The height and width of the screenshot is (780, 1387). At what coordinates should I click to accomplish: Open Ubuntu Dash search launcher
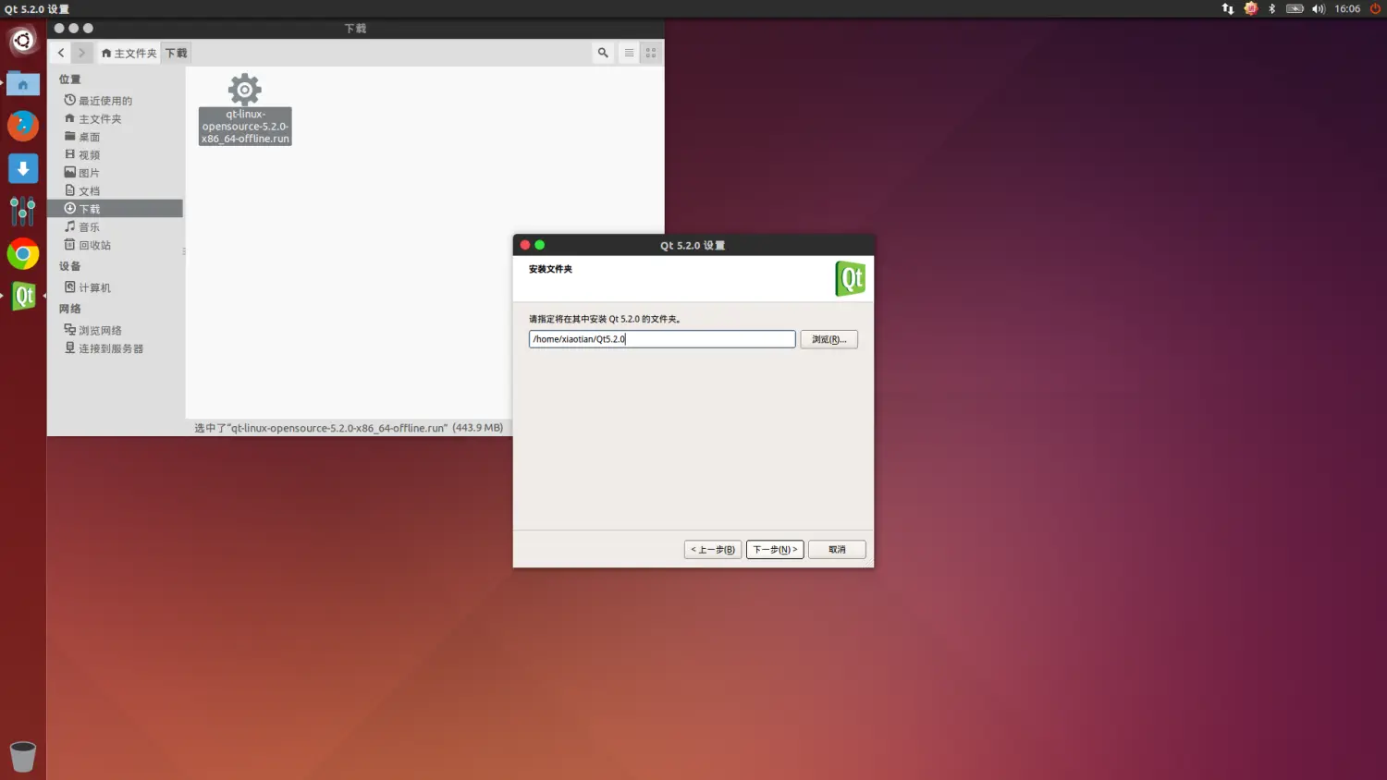click(23, 41)
